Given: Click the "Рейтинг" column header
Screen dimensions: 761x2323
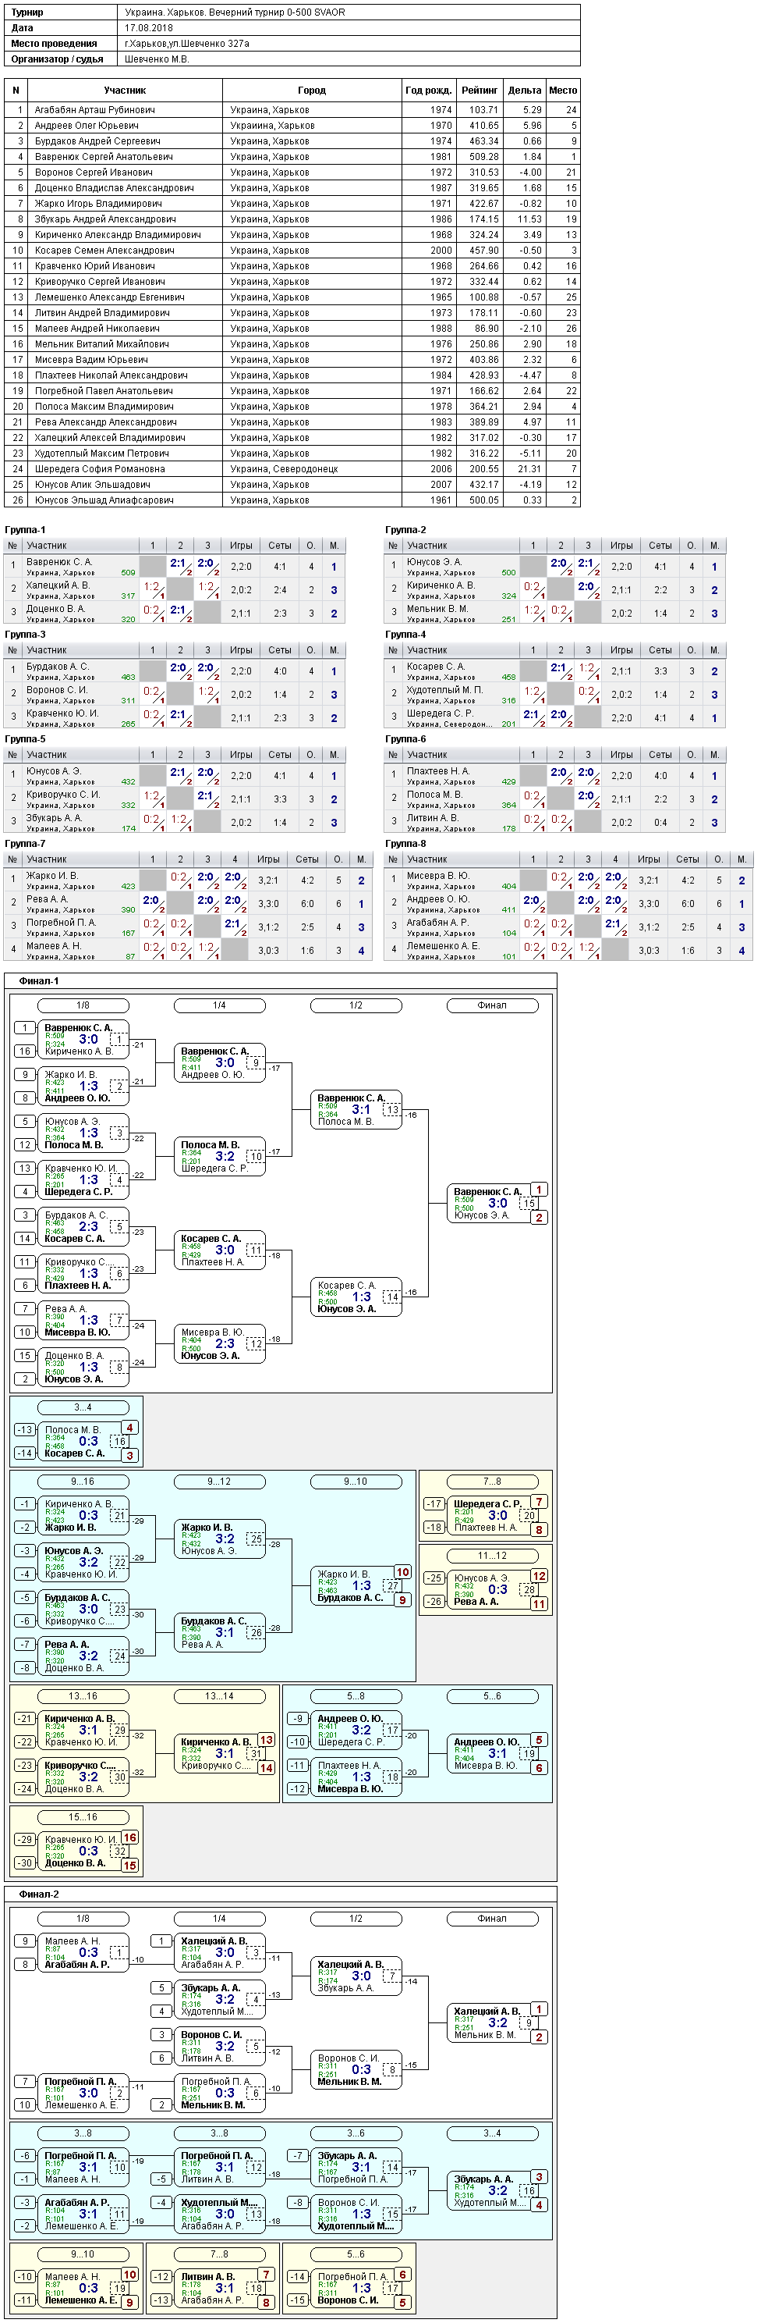Looking at the screenshot, I should pyautogui.click(x=479, y=91).
